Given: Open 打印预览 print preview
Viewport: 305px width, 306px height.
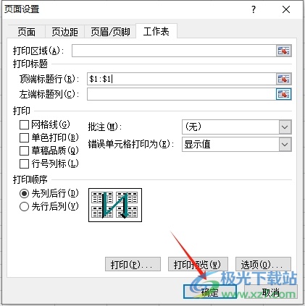Looking at the screenshot, I should (198, 264).
